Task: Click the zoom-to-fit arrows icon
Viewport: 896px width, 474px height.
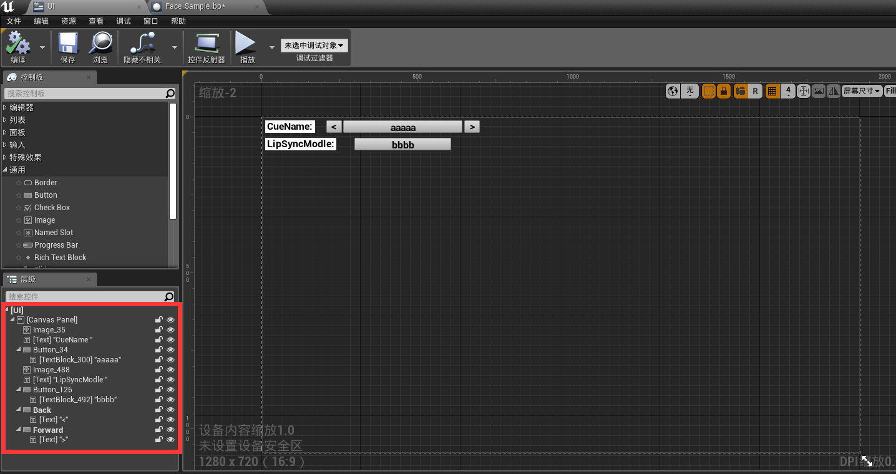Action: tap(804, 91)
